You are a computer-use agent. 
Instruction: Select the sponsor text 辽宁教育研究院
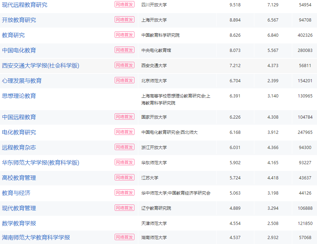pyautogui.click(x=156, y=208)
